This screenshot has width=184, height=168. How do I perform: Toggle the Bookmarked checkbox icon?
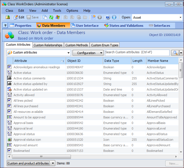pyautogui.click(x=9, y=151)
